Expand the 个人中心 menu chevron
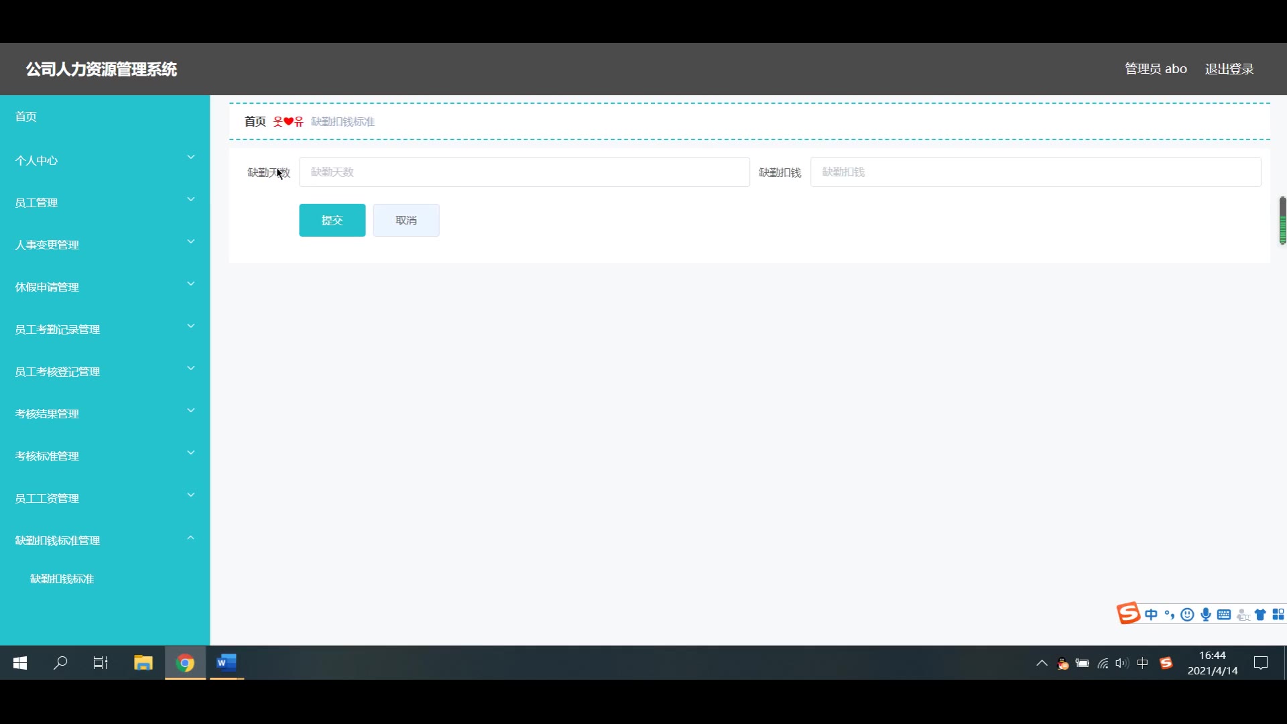The image size is (1287, 724). pyautogui.click(x=190, y=158)
